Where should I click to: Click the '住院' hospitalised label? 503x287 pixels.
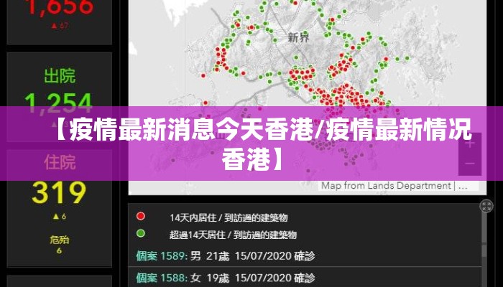point(60,162)
